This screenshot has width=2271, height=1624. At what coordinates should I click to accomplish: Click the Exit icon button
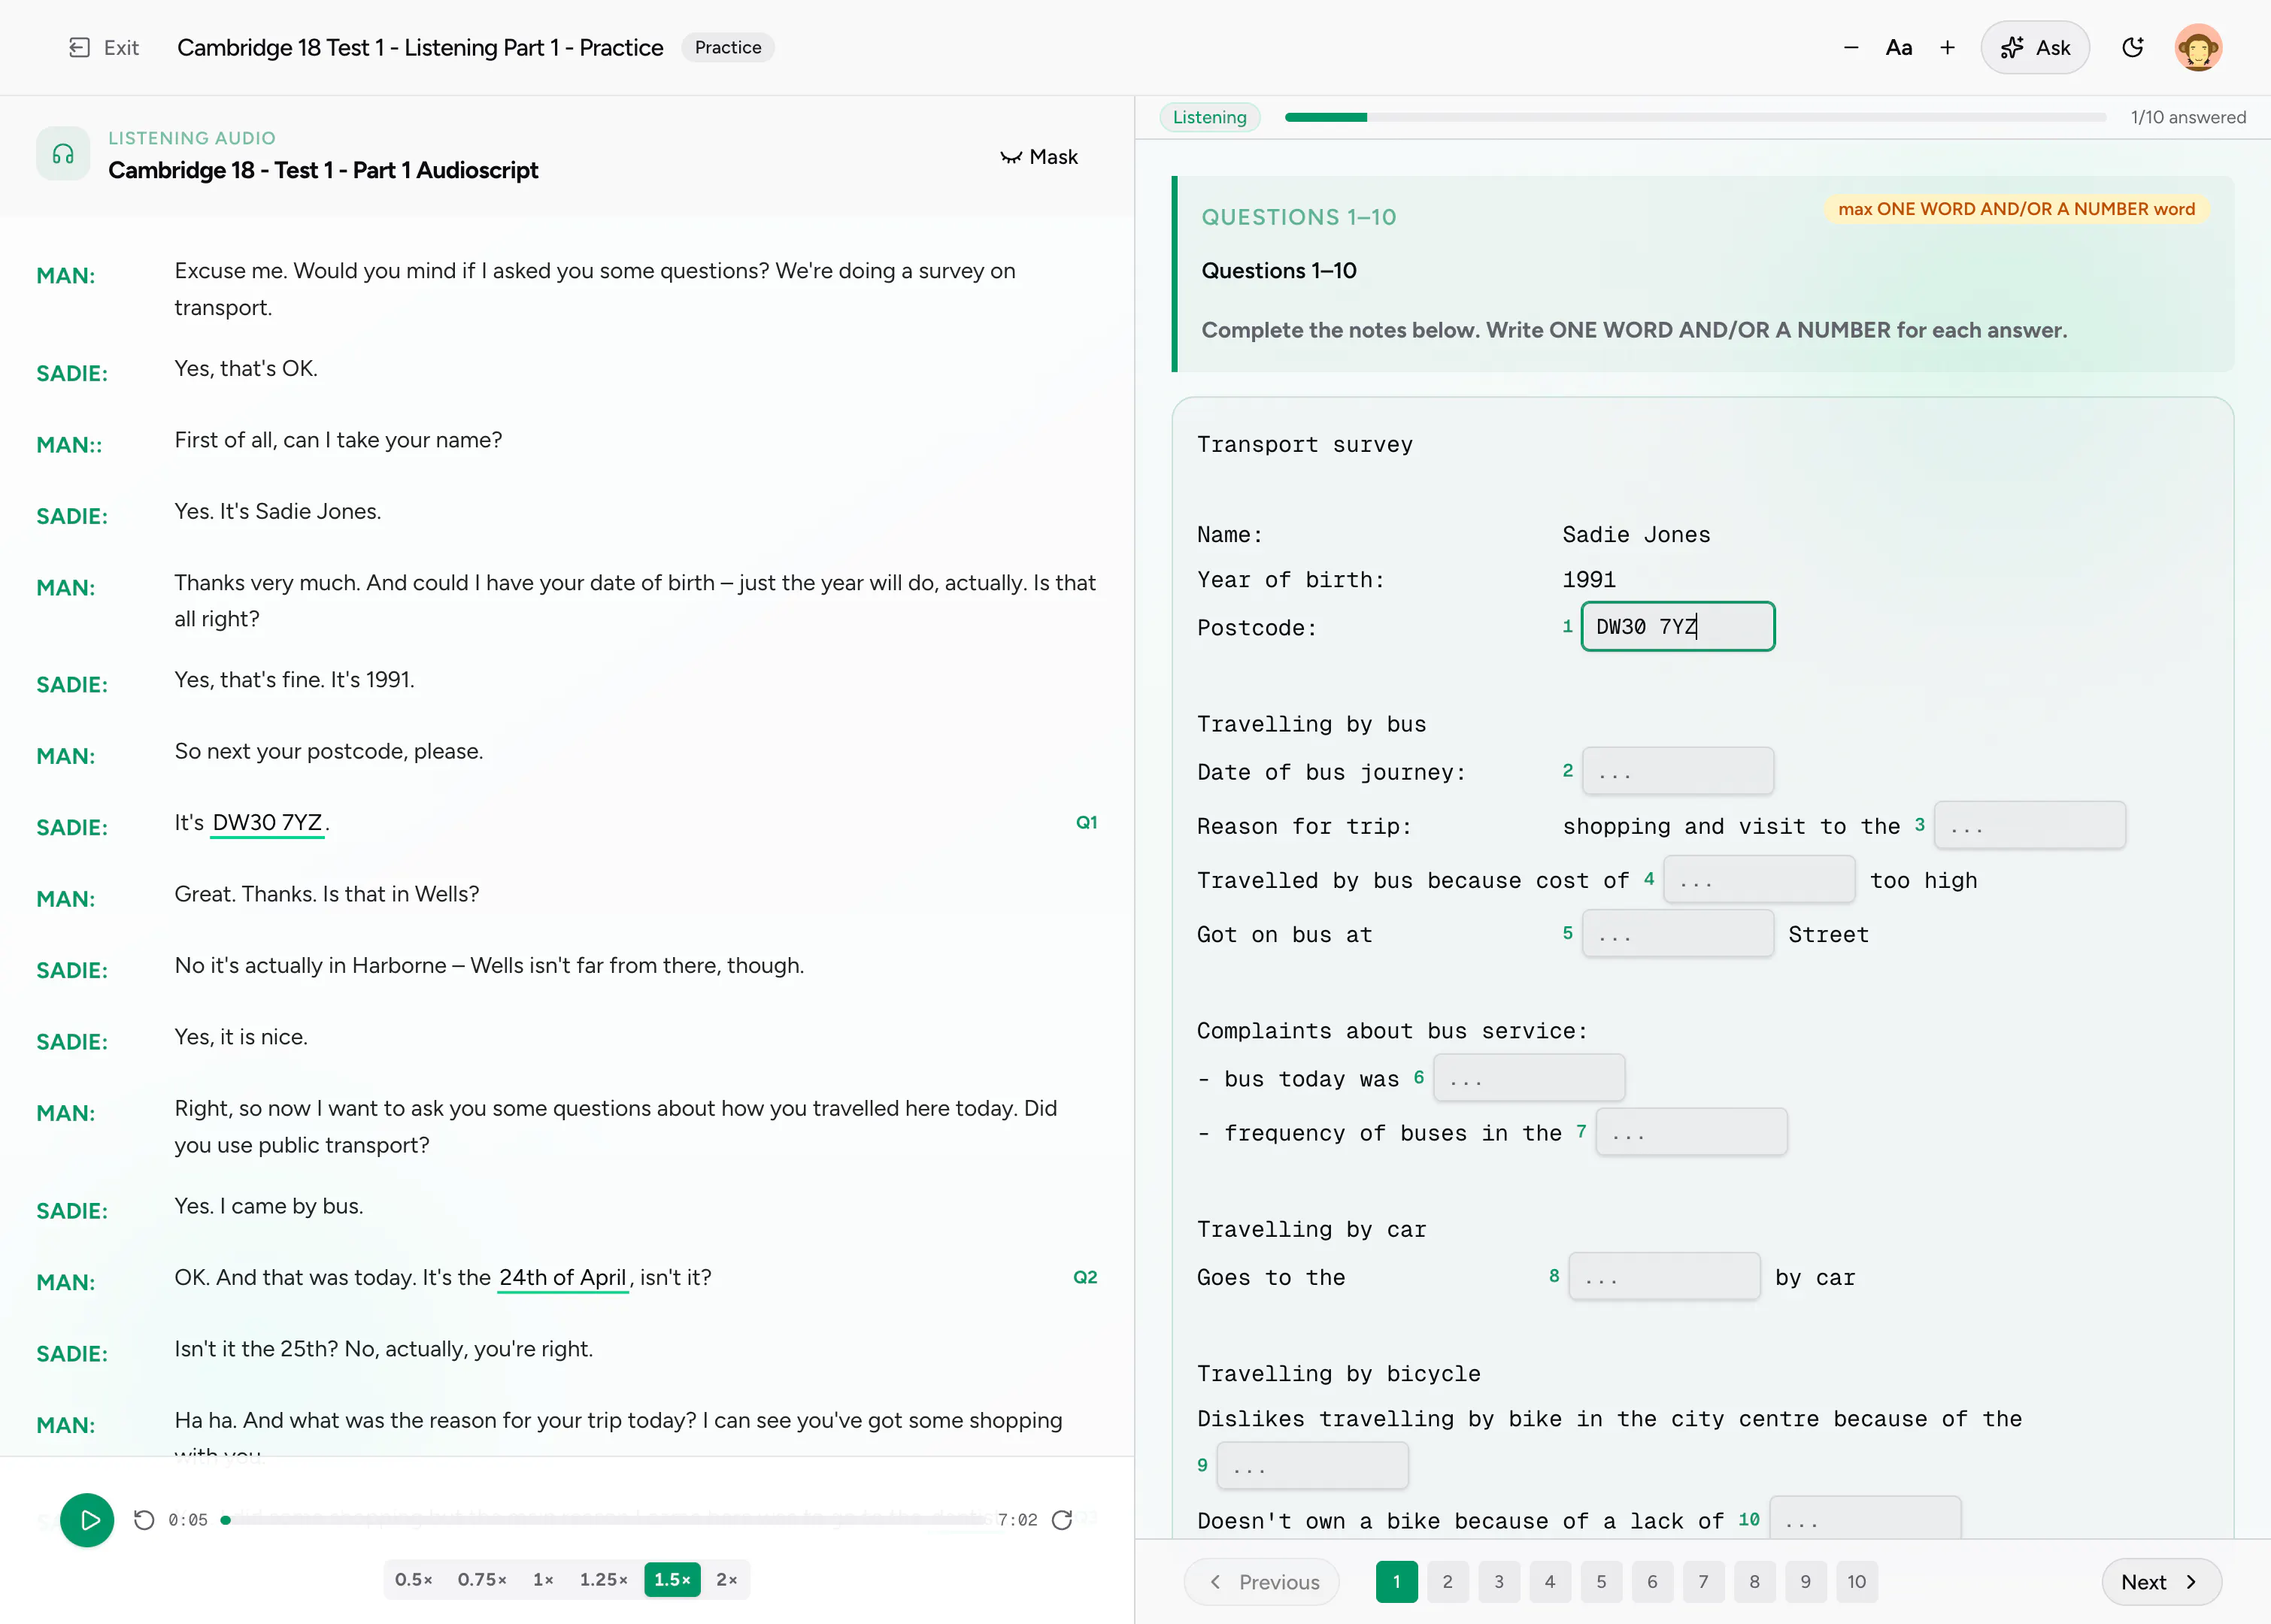(103, 47)
